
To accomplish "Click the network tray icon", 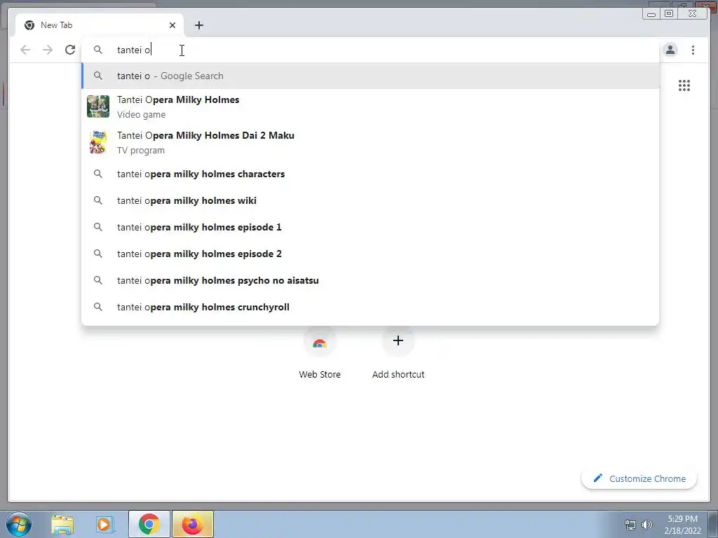I will point(630,525).
